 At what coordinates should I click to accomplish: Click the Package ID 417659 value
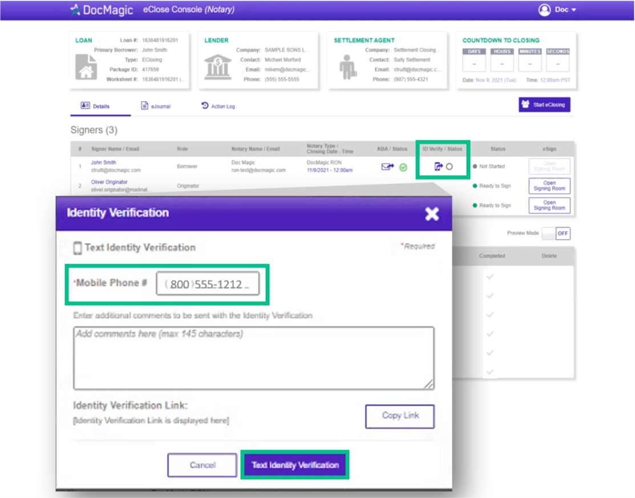(150, 70)
